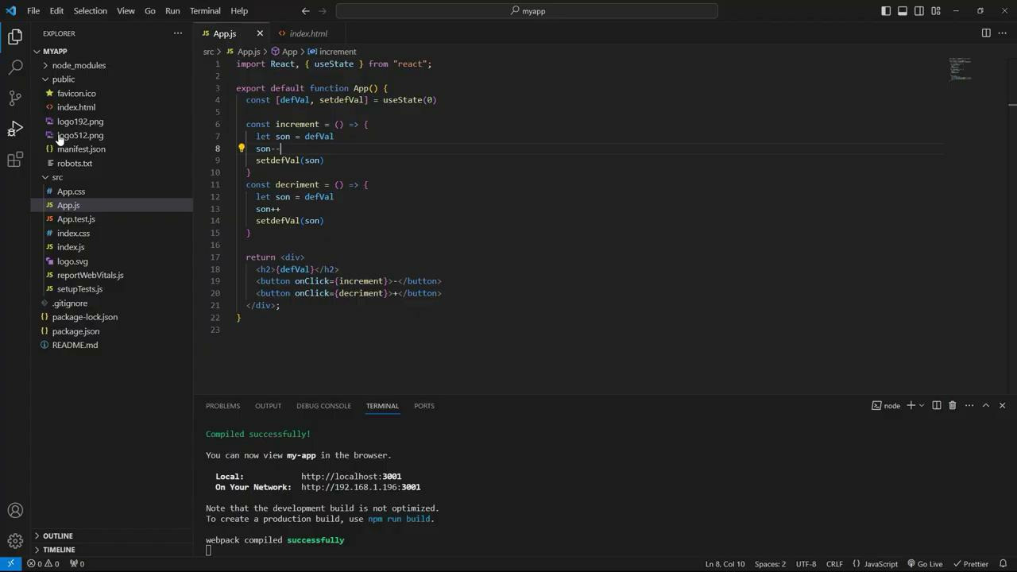
Task: Click the New Terminal plus icon
Action: click(911, 405)
